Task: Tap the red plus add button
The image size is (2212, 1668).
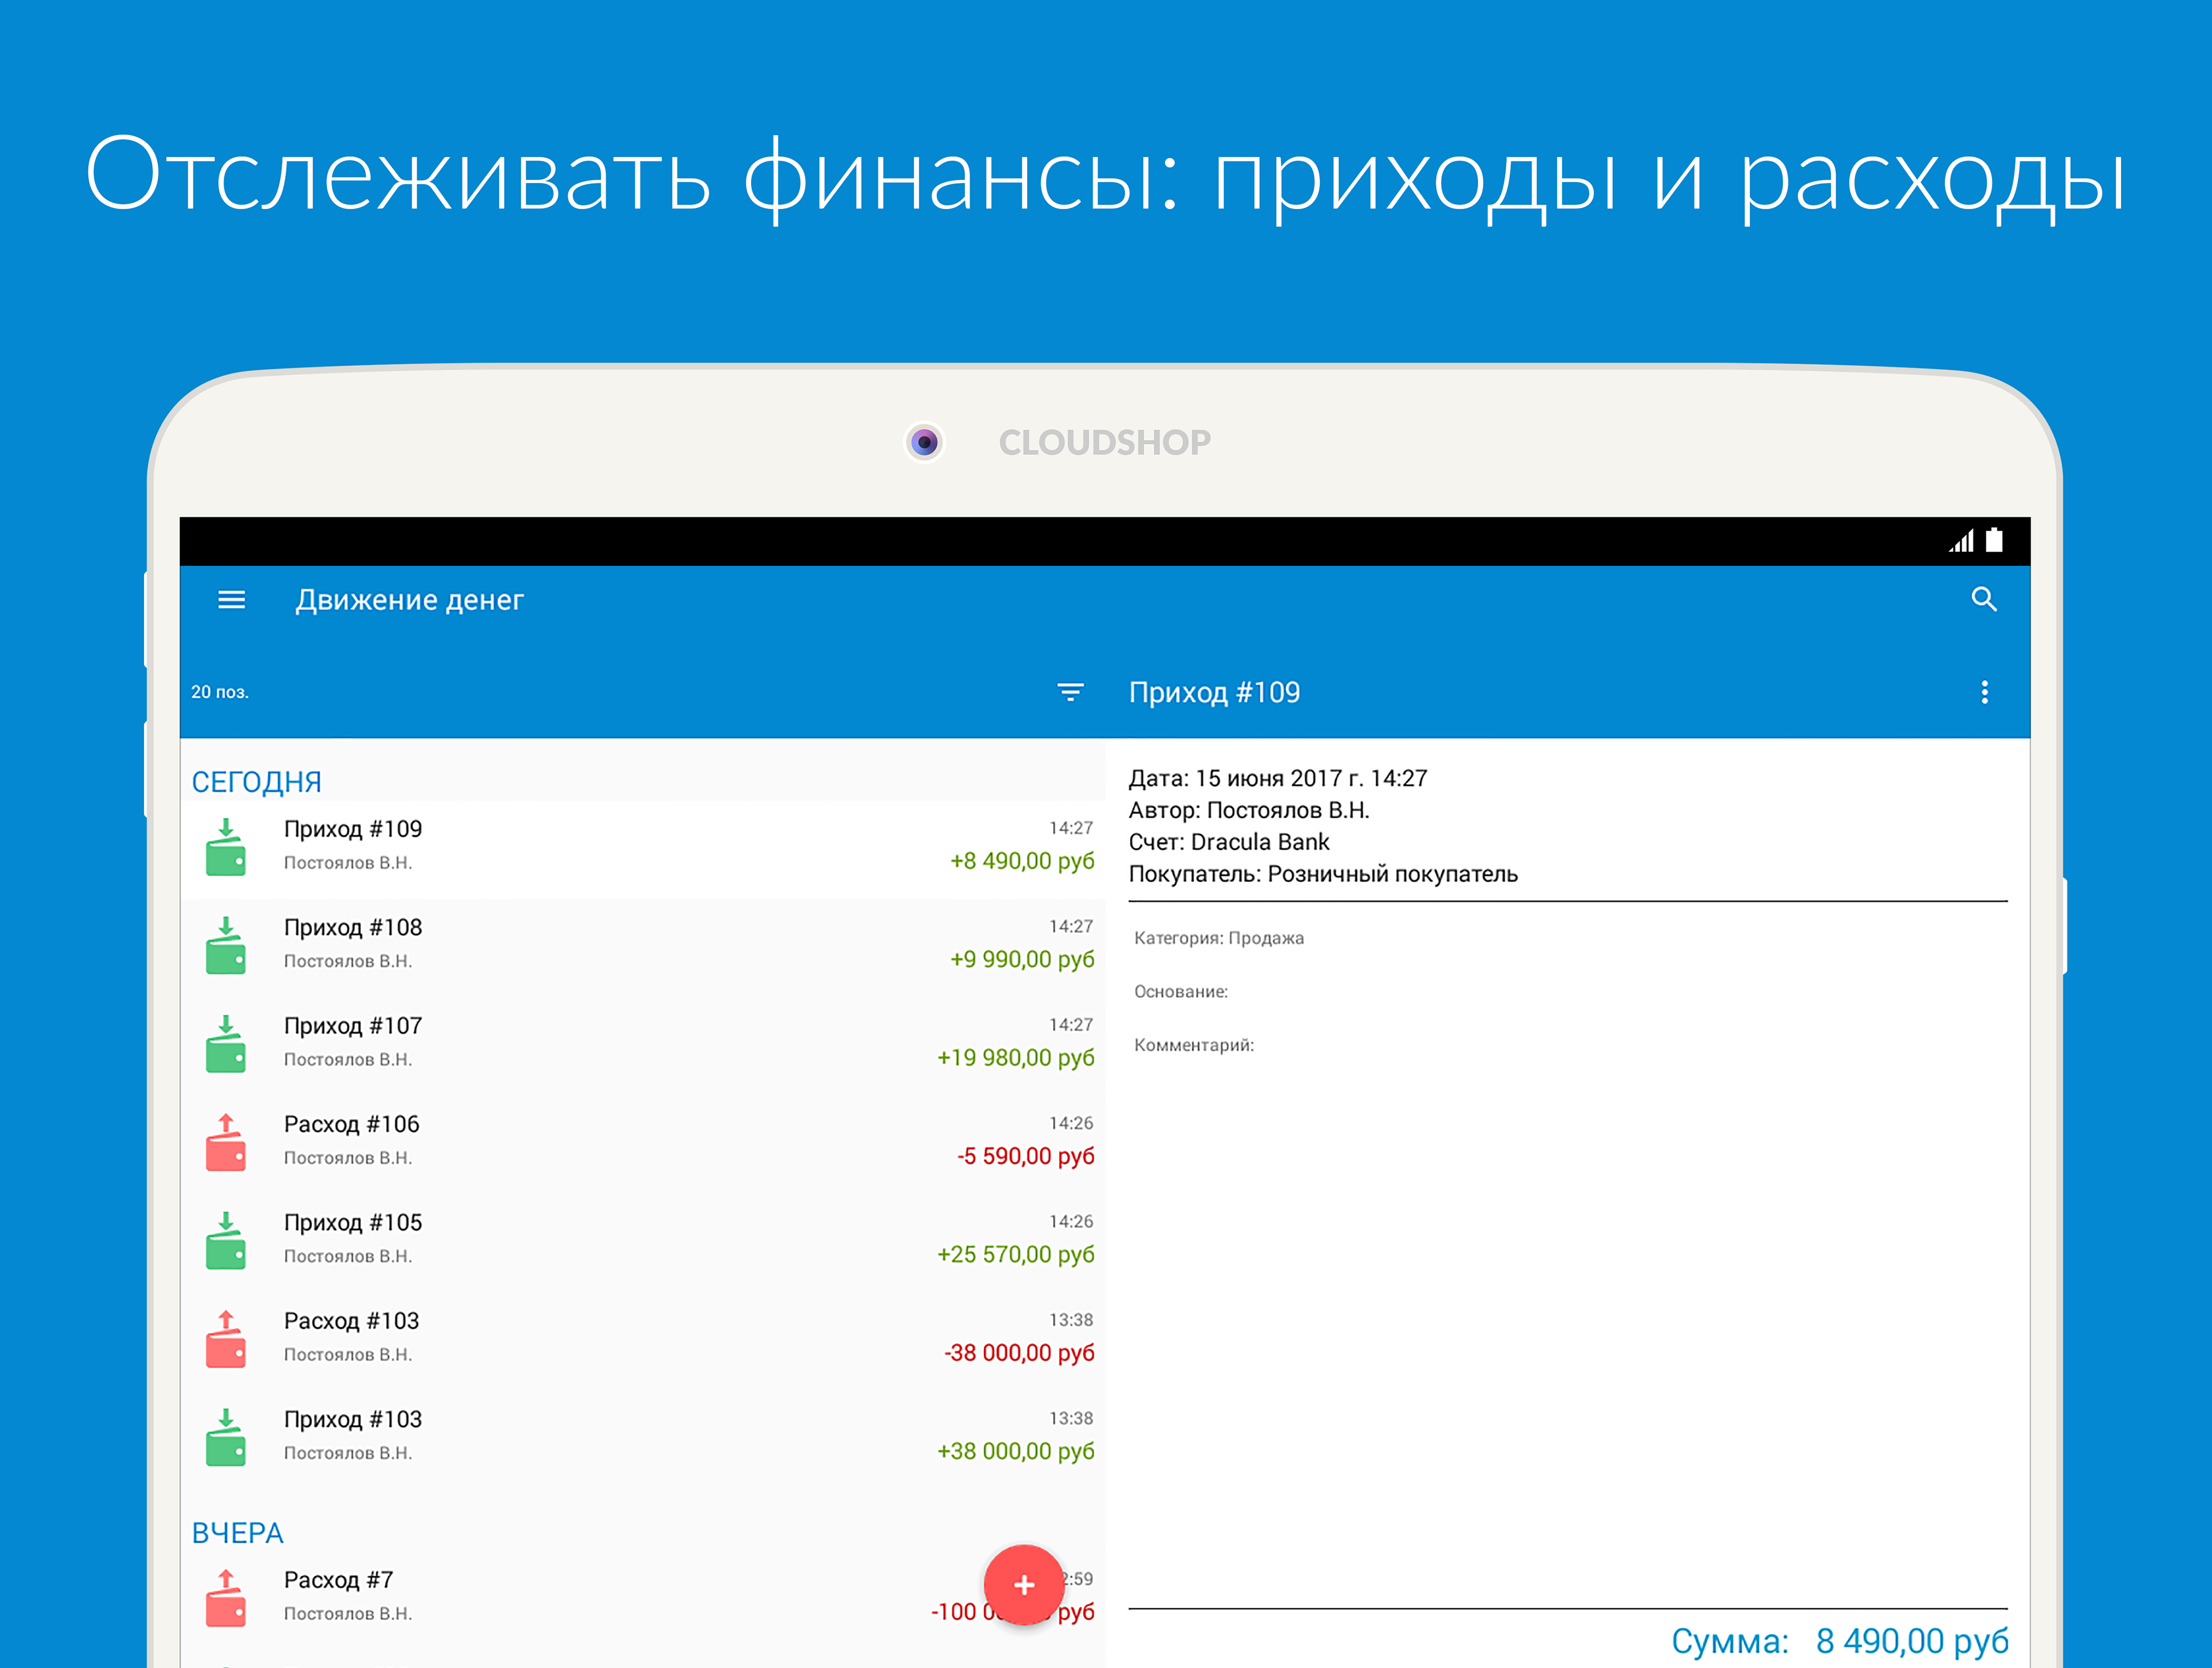Action: [x=1023, y=1585]
